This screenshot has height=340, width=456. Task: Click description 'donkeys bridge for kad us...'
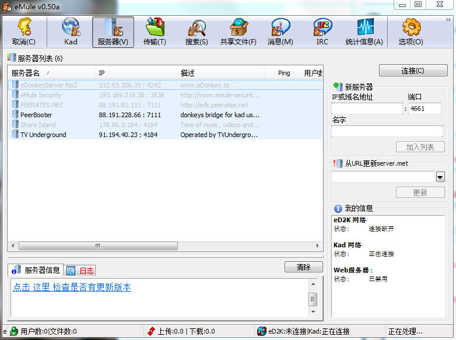tap(220, 115)
